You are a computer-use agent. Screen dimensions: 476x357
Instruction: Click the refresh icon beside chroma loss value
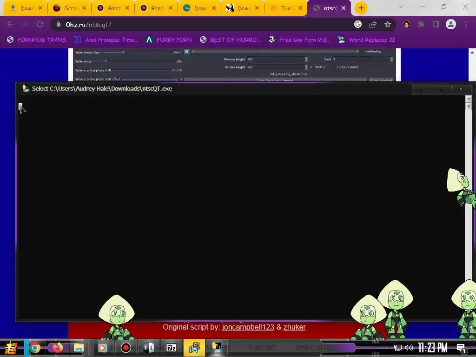187,52
